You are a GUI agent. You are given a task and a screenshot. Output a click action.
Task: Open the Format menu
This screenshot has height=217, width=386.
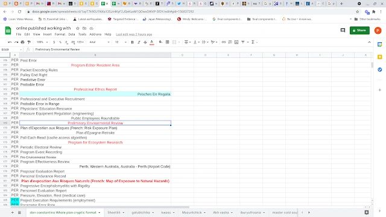(60, 34)
